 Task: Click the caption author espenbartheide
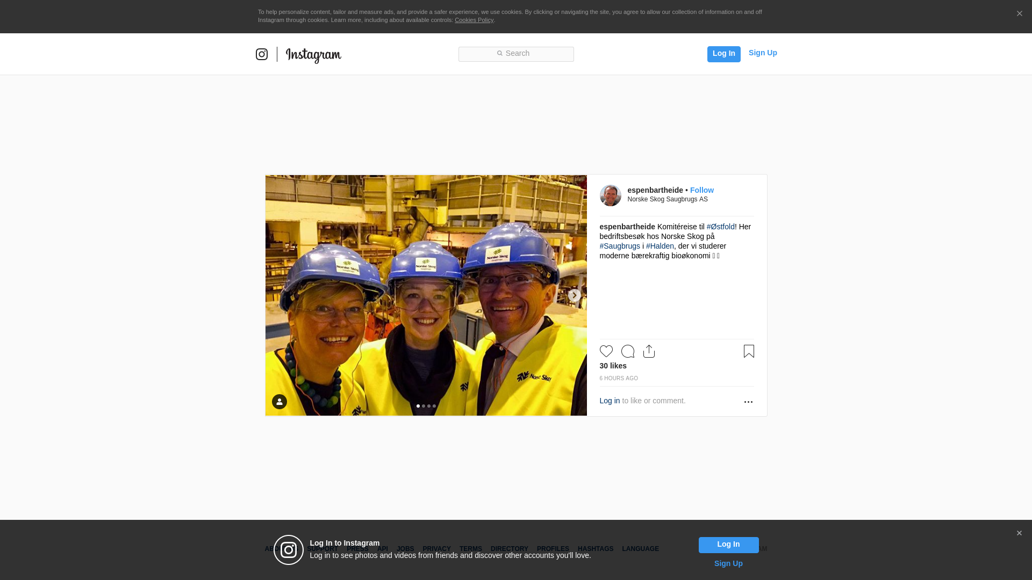coord(627,227)
